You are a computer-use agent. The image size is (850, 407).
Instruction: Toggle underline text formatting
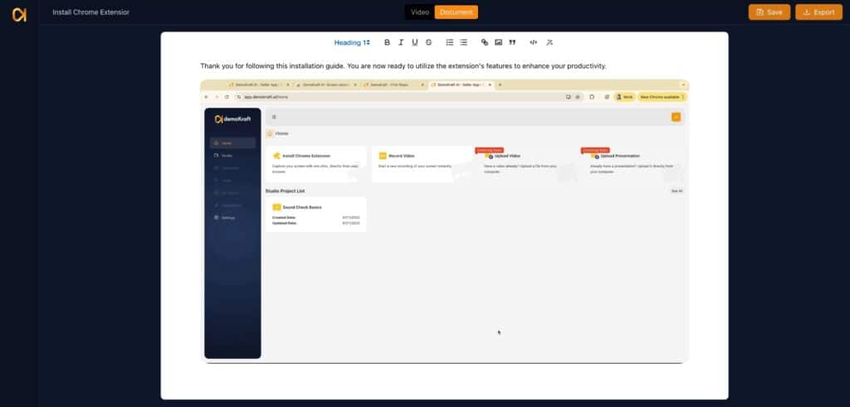point(415,42)
